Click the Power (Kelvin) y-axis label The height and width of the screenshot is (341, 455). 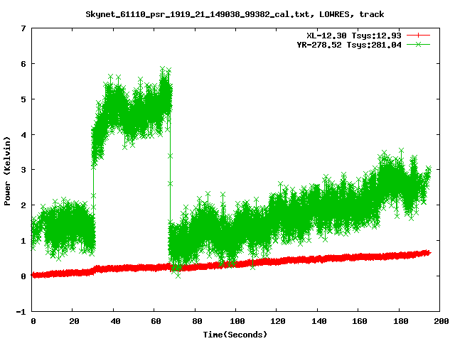7,169
